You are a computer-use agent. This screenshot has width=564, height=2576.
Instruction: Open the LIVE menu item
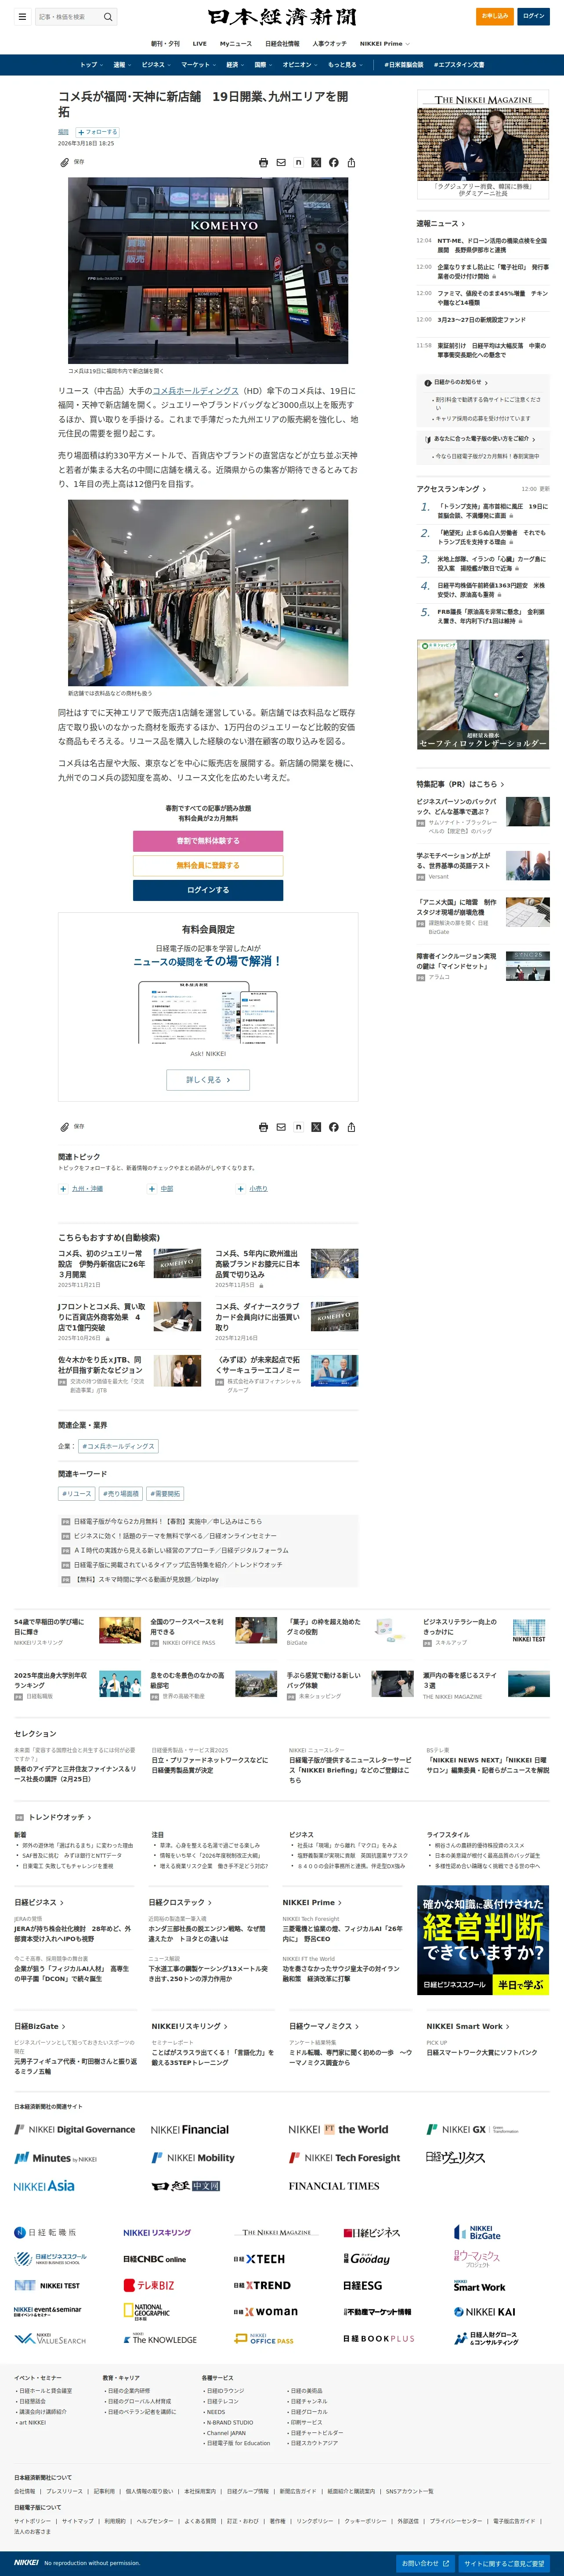[200, 44]
